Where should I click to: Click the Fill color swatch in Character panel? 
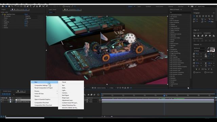(x=212, y=49)
